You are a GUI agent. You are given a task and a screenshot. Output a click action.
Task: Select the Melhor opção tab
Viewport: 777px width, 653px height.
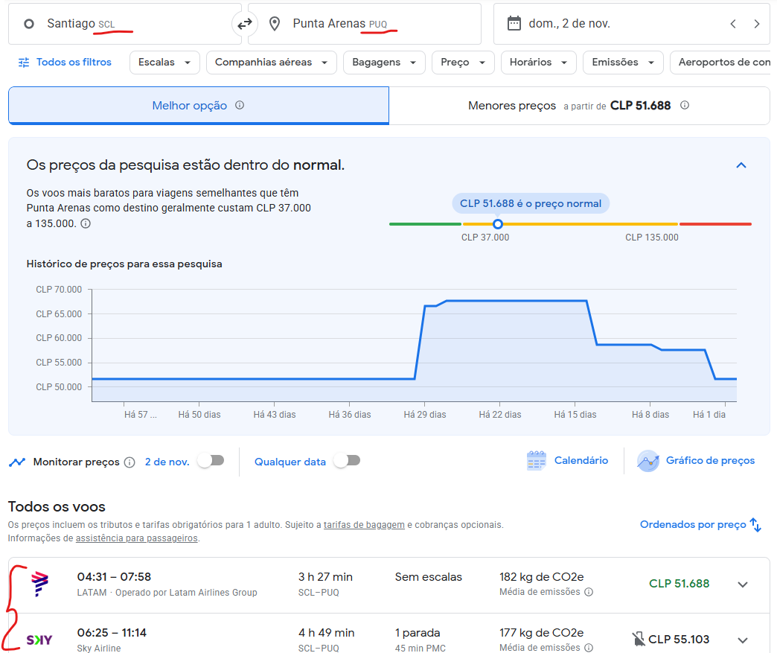(x=198, y=106)
